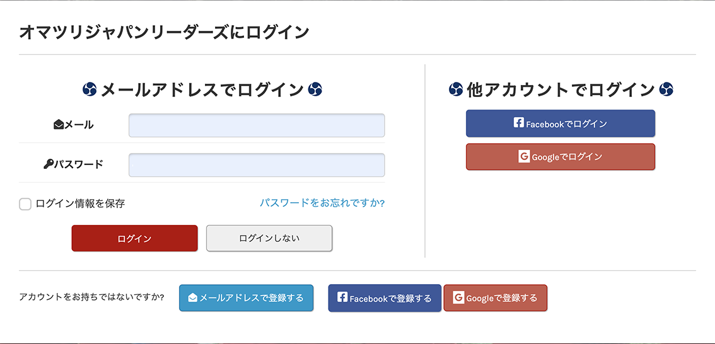
Task: Register using Facebookで登録する button
Action: click(x=385, y=298)
